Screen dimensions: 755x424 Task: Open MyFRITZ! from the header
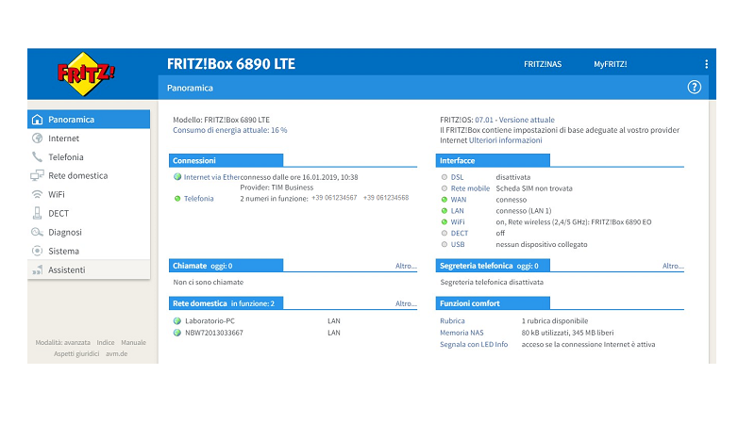610,64
